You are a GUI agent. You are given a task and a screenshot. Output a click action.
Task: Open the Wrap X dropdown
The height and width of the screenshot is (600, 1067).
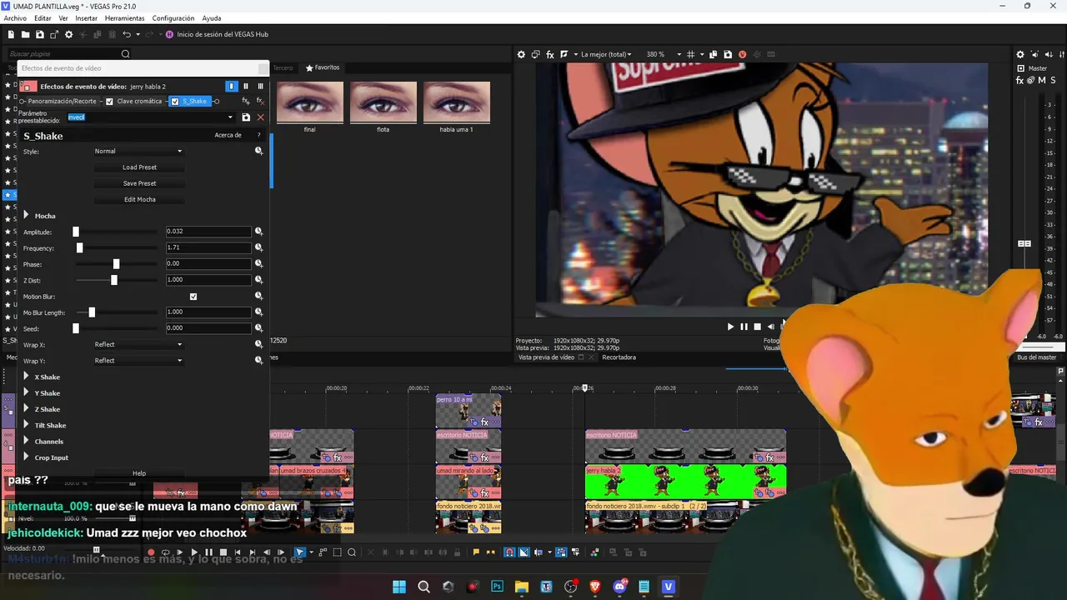[138, 345]
